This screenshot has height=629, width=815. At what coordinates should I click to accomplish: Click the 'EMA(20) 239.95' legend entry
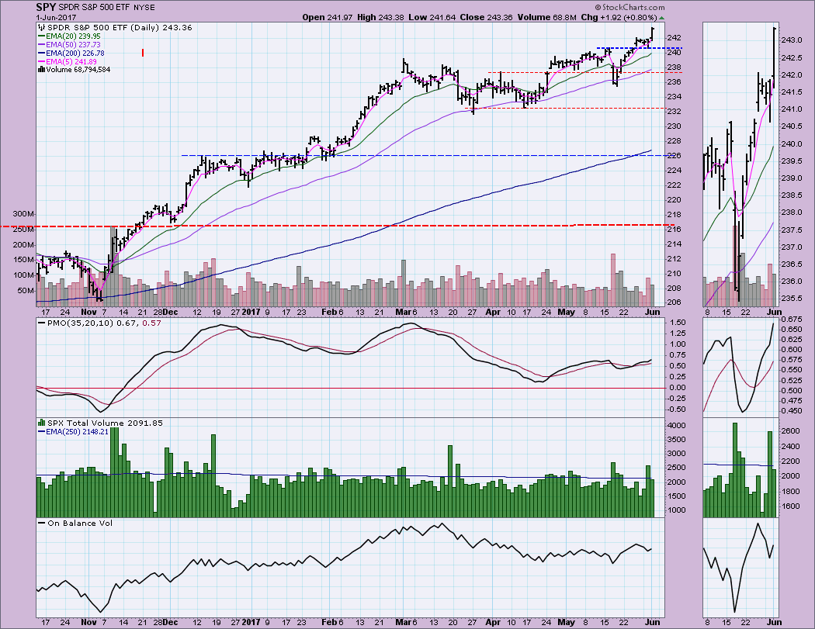(73, 36)
